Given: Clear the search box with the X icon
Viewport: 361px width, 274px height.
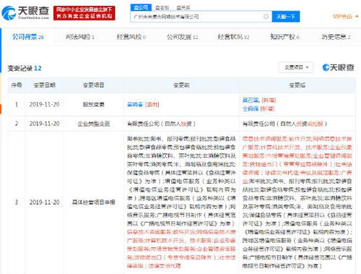Looking at the screenshot, I should coord(266,17).
